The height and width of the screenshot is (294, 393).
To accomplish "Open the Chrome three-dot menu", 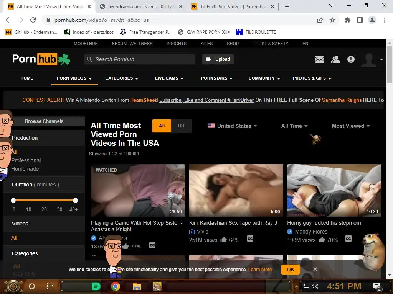I will (385, 20).
